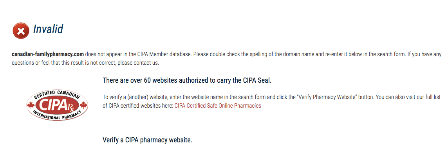Click the italic 'Invalid' heading text
This screenshot has width=448, height=149.
tap(48, 29)
